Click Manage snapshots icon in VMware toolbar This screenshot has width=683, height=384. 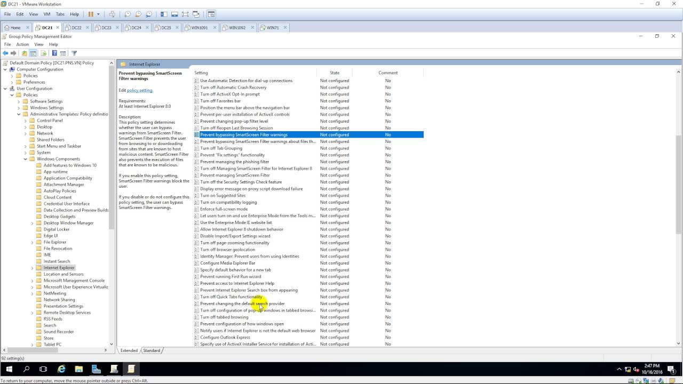point(149,14)
